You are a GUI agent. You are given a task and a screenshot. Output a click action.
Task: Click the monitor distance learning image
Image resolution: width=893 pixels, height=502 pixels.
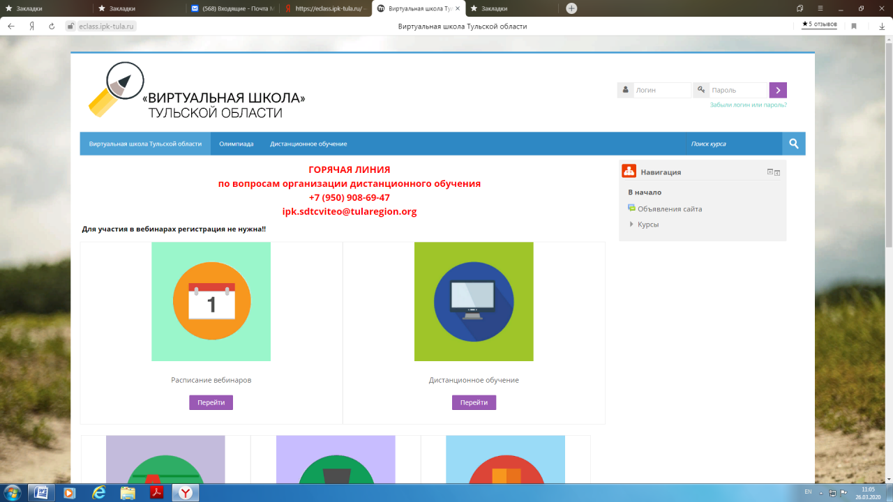pos(474,301)
